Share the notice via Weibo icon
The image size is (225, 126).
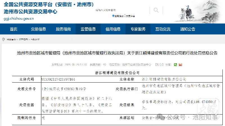tap(180, 65)
